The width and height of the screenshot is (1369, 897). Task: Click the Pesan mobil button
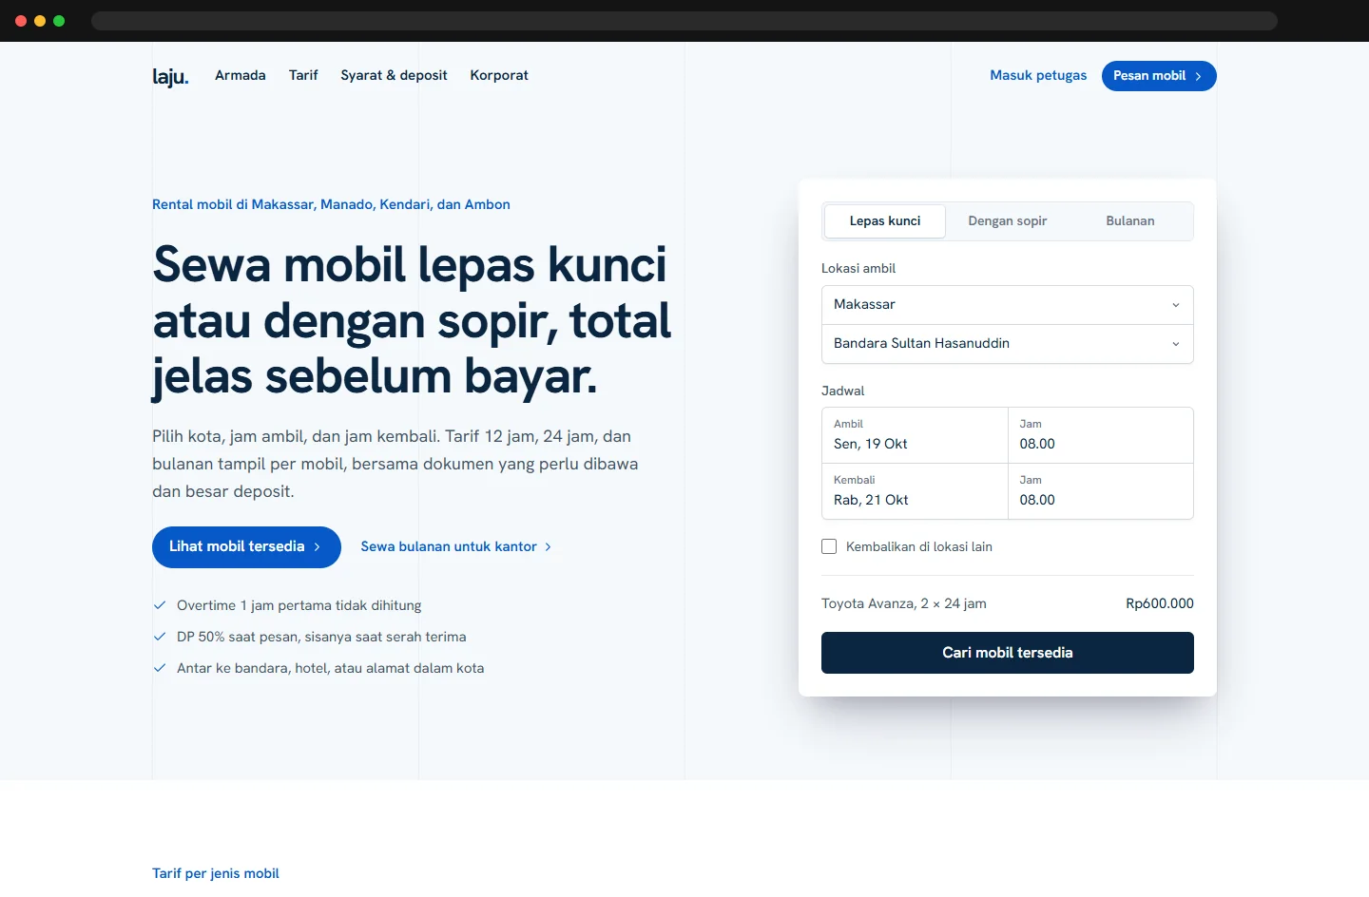[1159, 76]
